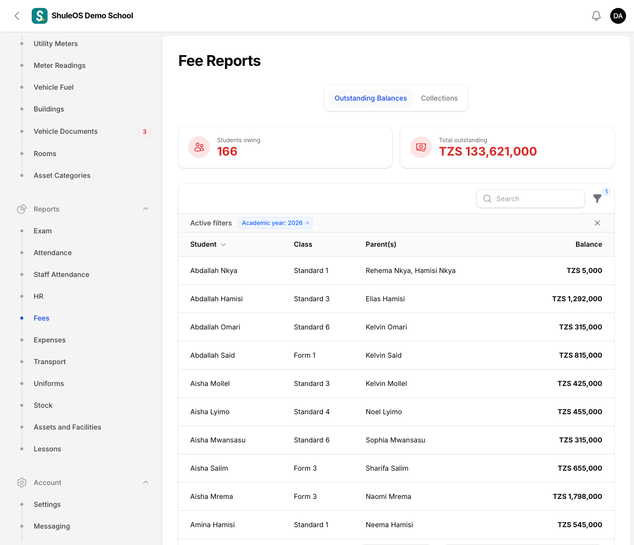This screenshot has width=634, height=545.
Task: Click the Account gear icon
Action: (22, 483)
